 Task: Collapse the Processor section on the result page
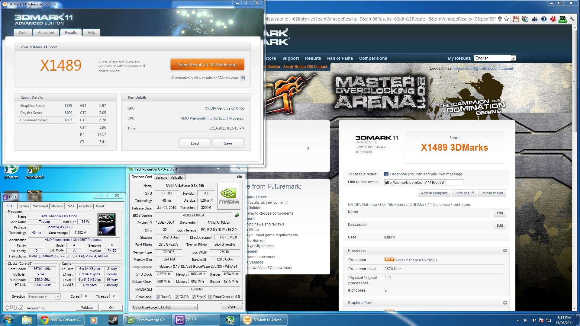505,251
